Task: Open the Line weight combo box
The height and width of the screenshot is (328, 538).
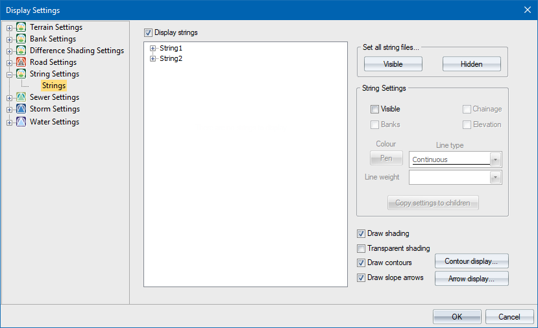Action: click(x=496, y=177)
